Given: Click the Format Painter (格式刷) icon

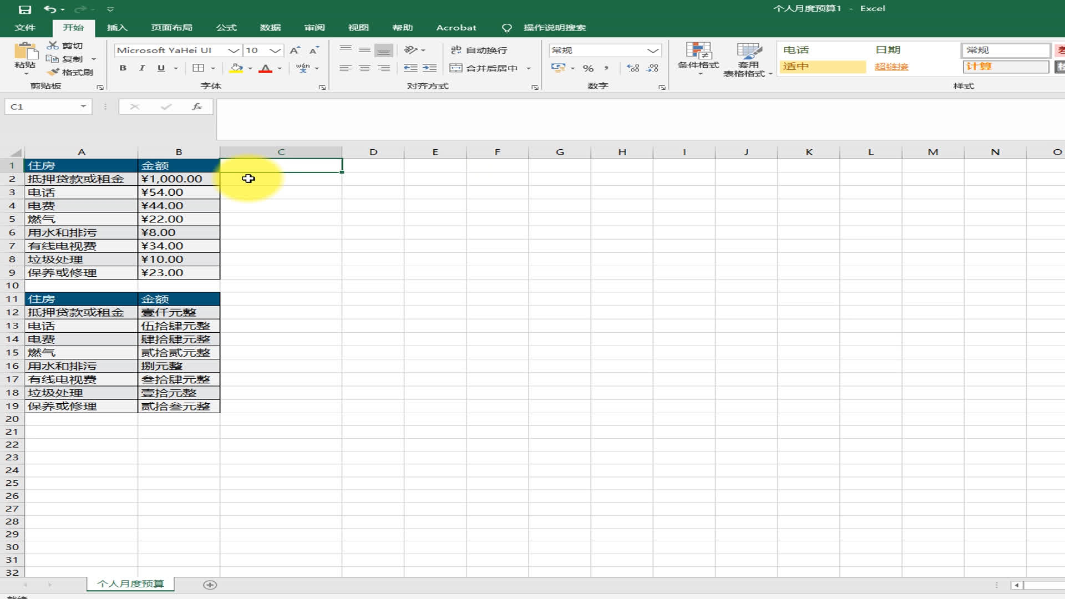Looking at the screenshot, I should click(x=53, y=73).
